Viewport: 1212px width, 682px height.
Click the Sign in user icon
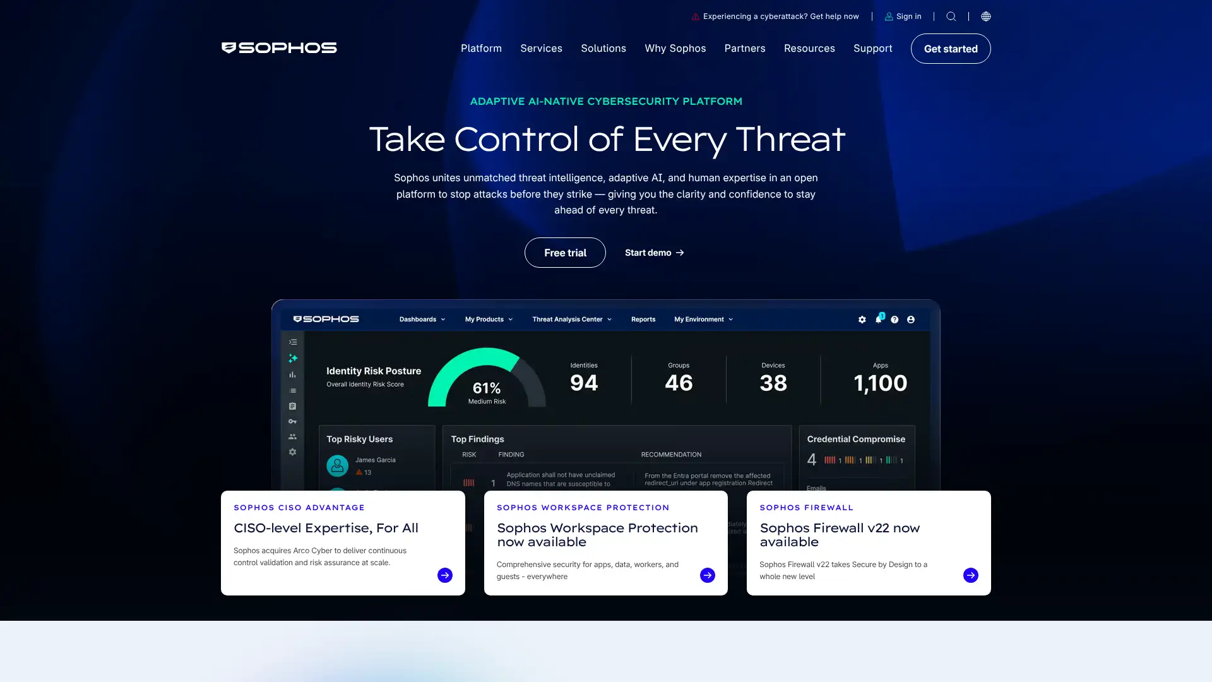[889, 16]
